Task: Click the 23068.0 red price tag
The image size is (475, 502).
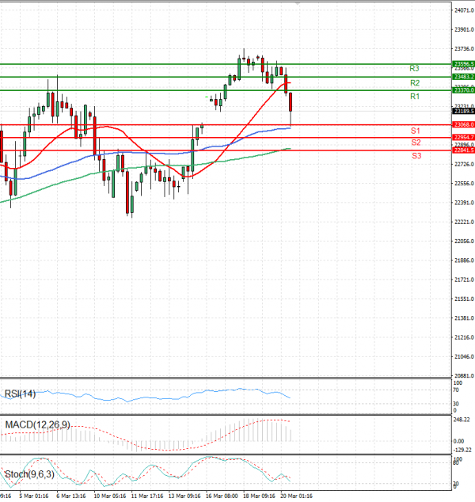Action: [463, 124]
